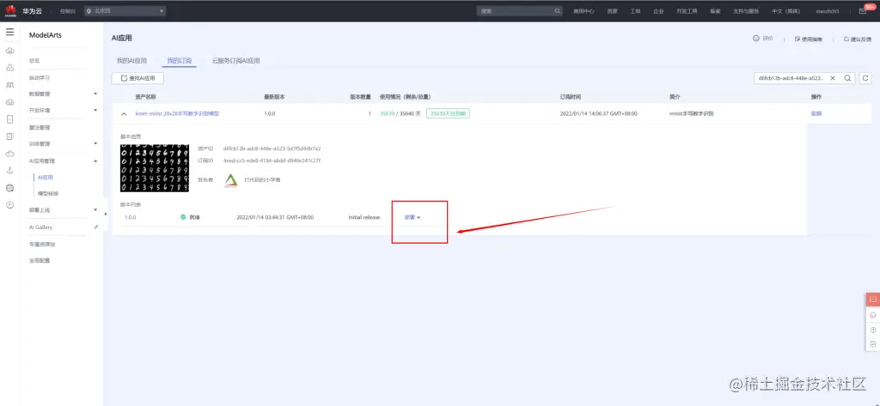
Task: Click the 配额 action link
Action: coord(816,113)
